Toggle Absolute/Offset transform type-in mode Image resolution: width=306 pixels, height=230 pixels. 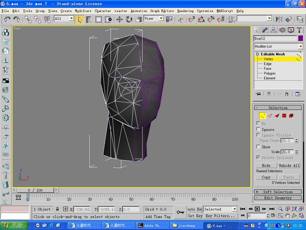pyautogui.click(x=65, y=209)
